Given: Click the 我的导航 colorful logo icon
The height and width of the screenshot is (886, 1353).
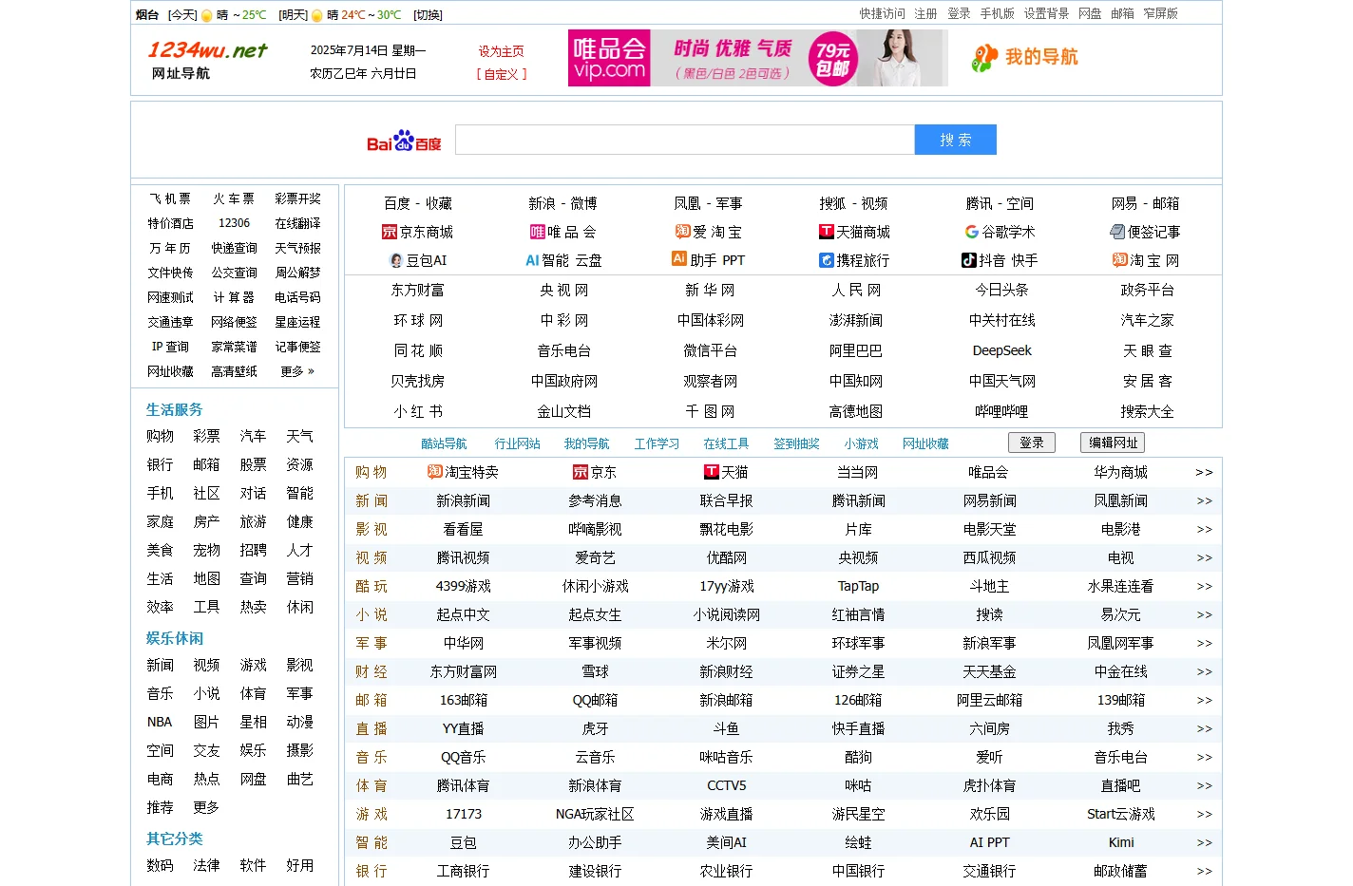Looking at the screenshot, I should pyautogui.click(x=984, y=58).
